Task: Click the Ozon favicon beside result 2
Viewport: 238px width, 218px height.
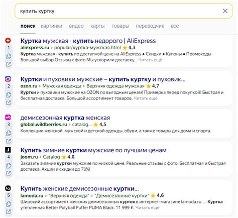Action: [x=8, y=79]
